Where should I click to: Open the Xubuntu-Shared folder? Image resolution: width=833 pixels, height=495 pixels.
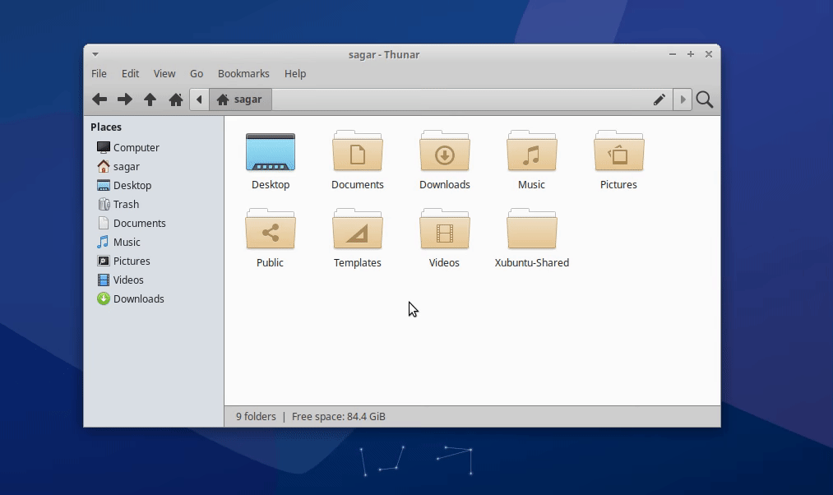pyautogui.click(x=532, y=231)
